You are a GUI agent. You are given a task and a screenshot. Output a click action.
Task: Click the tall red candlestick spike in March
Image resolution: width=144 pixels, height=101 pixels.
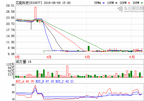coord(35,14)
